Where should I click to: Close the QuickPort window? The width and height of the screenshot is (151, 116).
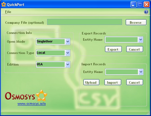pos(146,5)
